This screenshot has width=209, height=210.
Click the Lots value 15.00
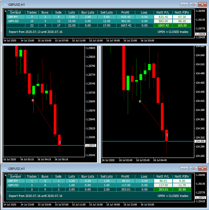(x=72, y=21)
